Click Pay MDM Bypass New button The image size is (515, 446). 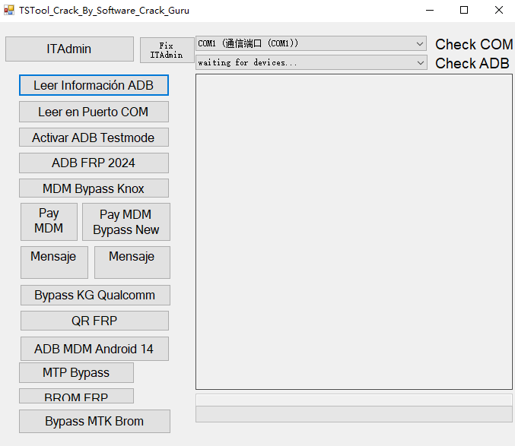tap(126, 222)
